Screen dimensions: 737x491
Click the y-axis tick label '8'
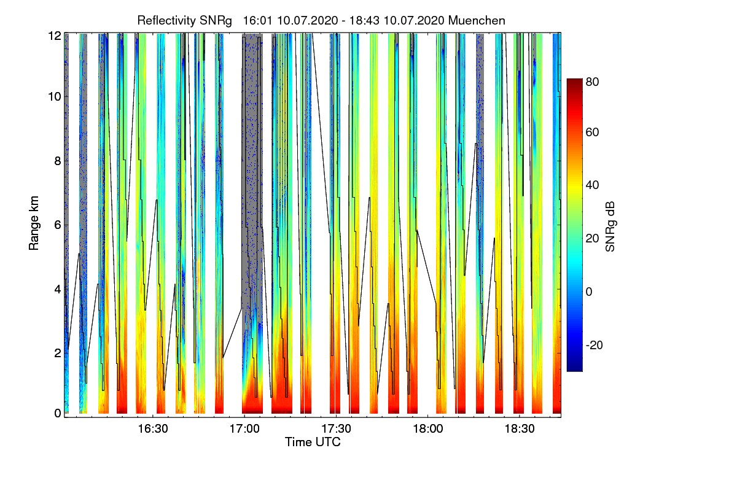57,161
